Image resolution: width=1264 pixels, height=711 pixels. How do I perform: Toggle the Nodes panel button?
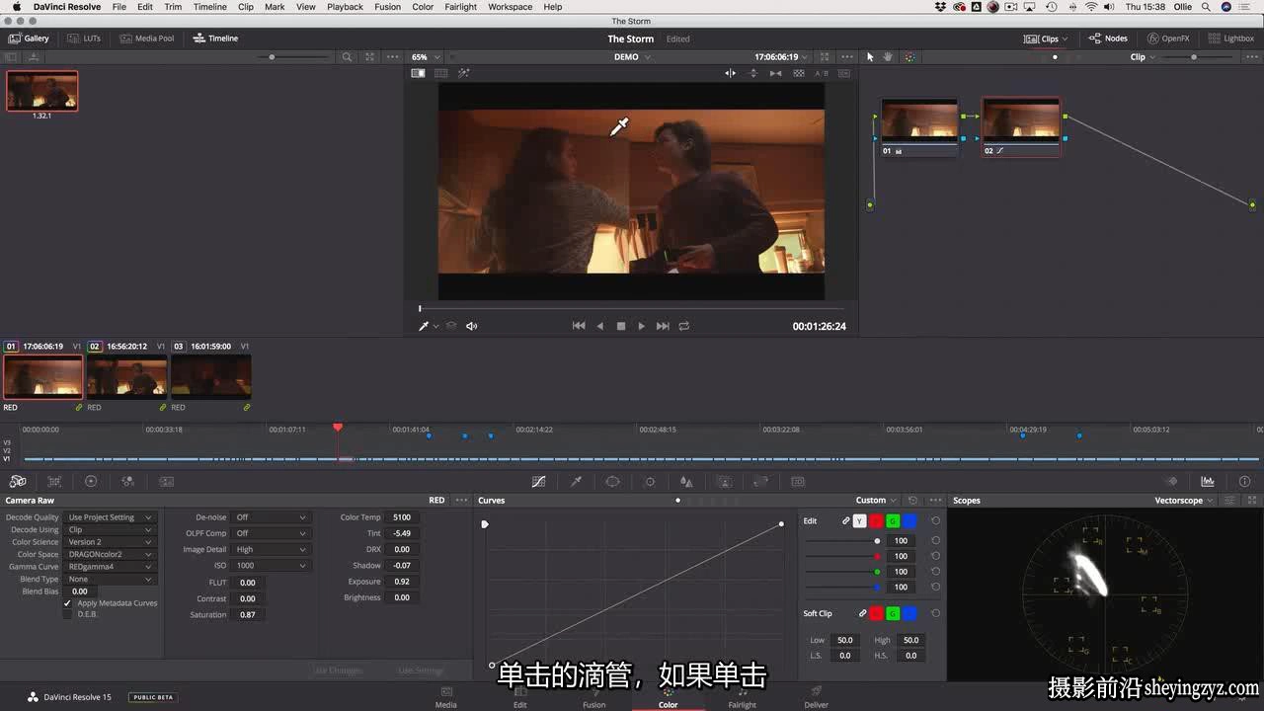[1108, 39]
